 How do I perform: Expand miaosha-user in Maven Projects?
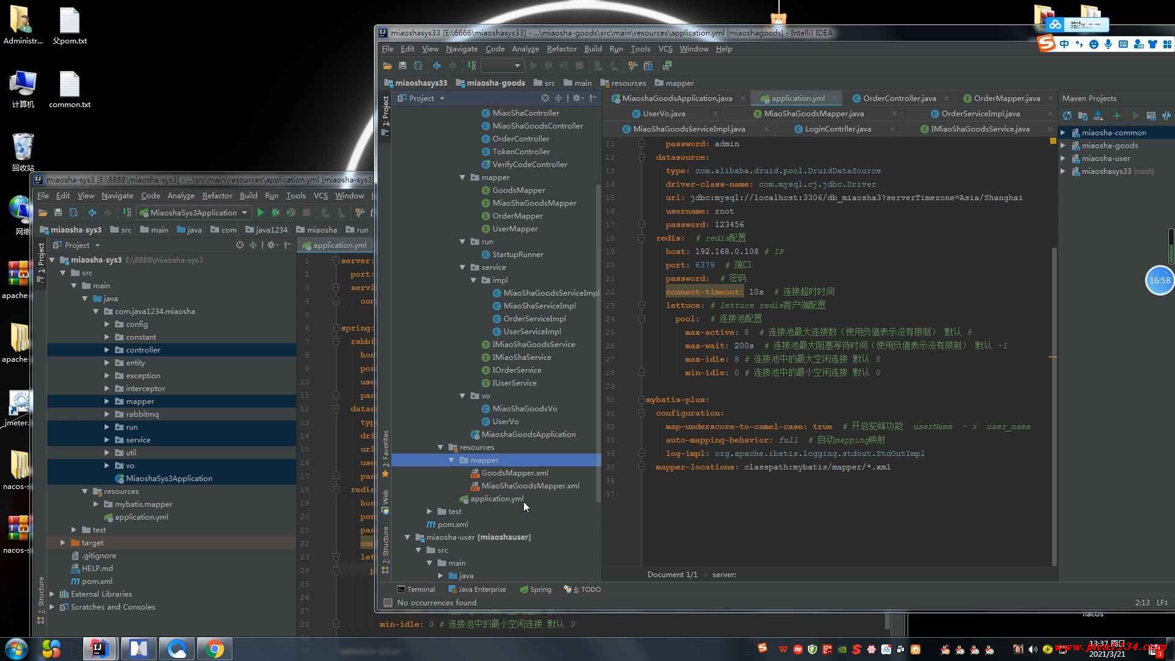pos(1063,159)
